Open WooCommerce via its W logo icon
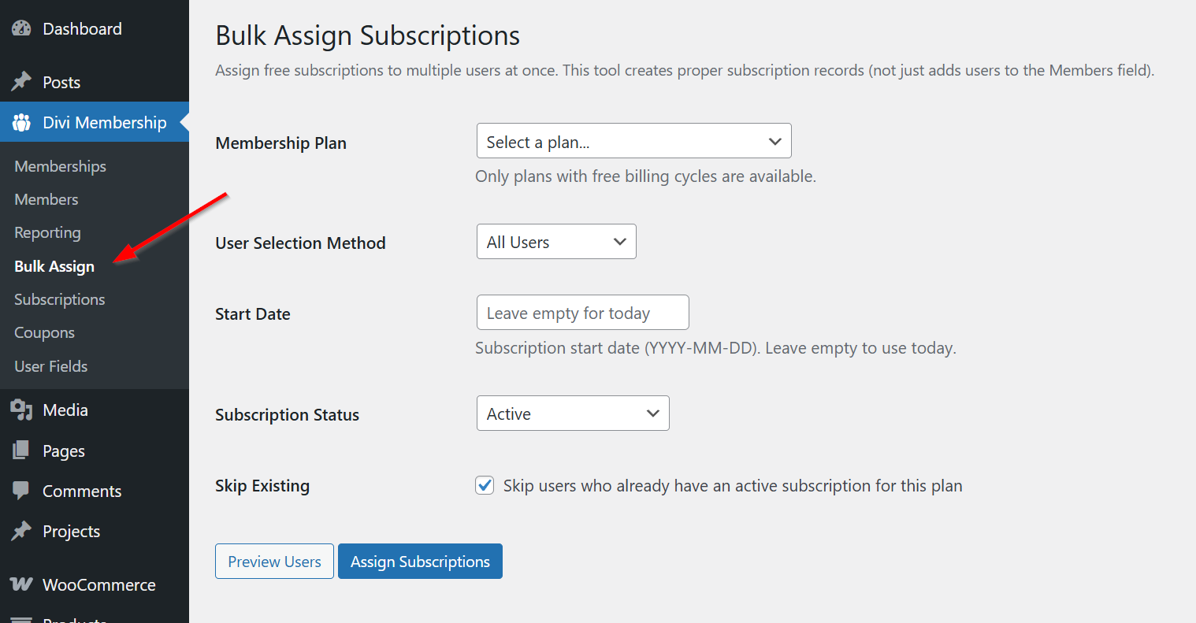 click(x=21, y=584)
